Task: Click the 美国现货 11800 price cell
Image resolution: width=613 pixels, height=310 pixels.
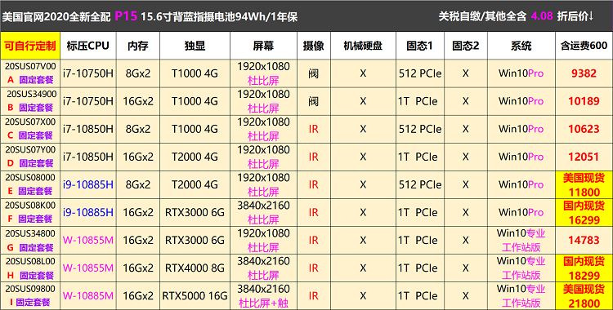Action: (x=584, y=184)
